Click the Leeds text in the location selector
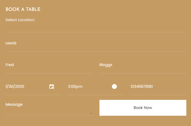 (x=11, y=43)
